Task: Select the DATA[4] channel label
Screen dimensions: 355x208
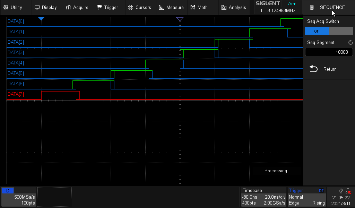Action: [x=16, y=63]
